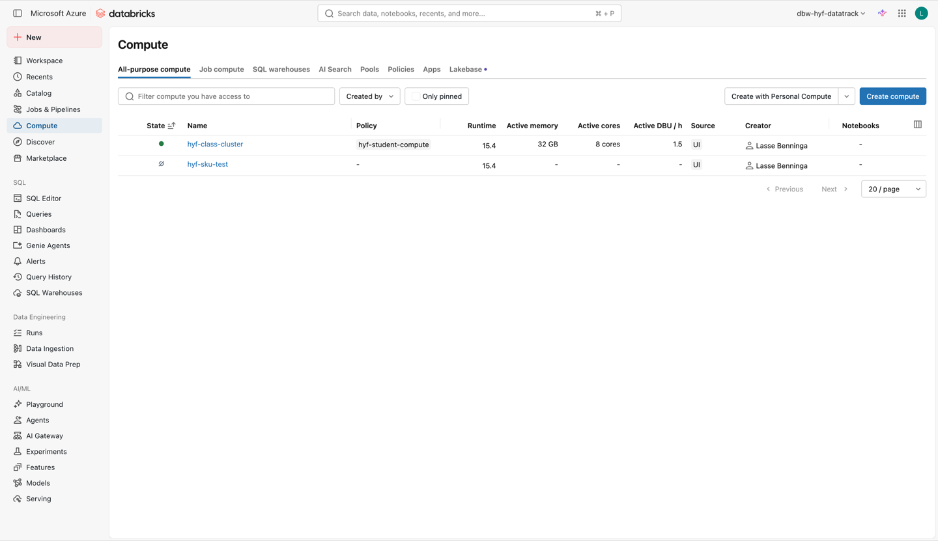Open Query History

tap(54, 277)
